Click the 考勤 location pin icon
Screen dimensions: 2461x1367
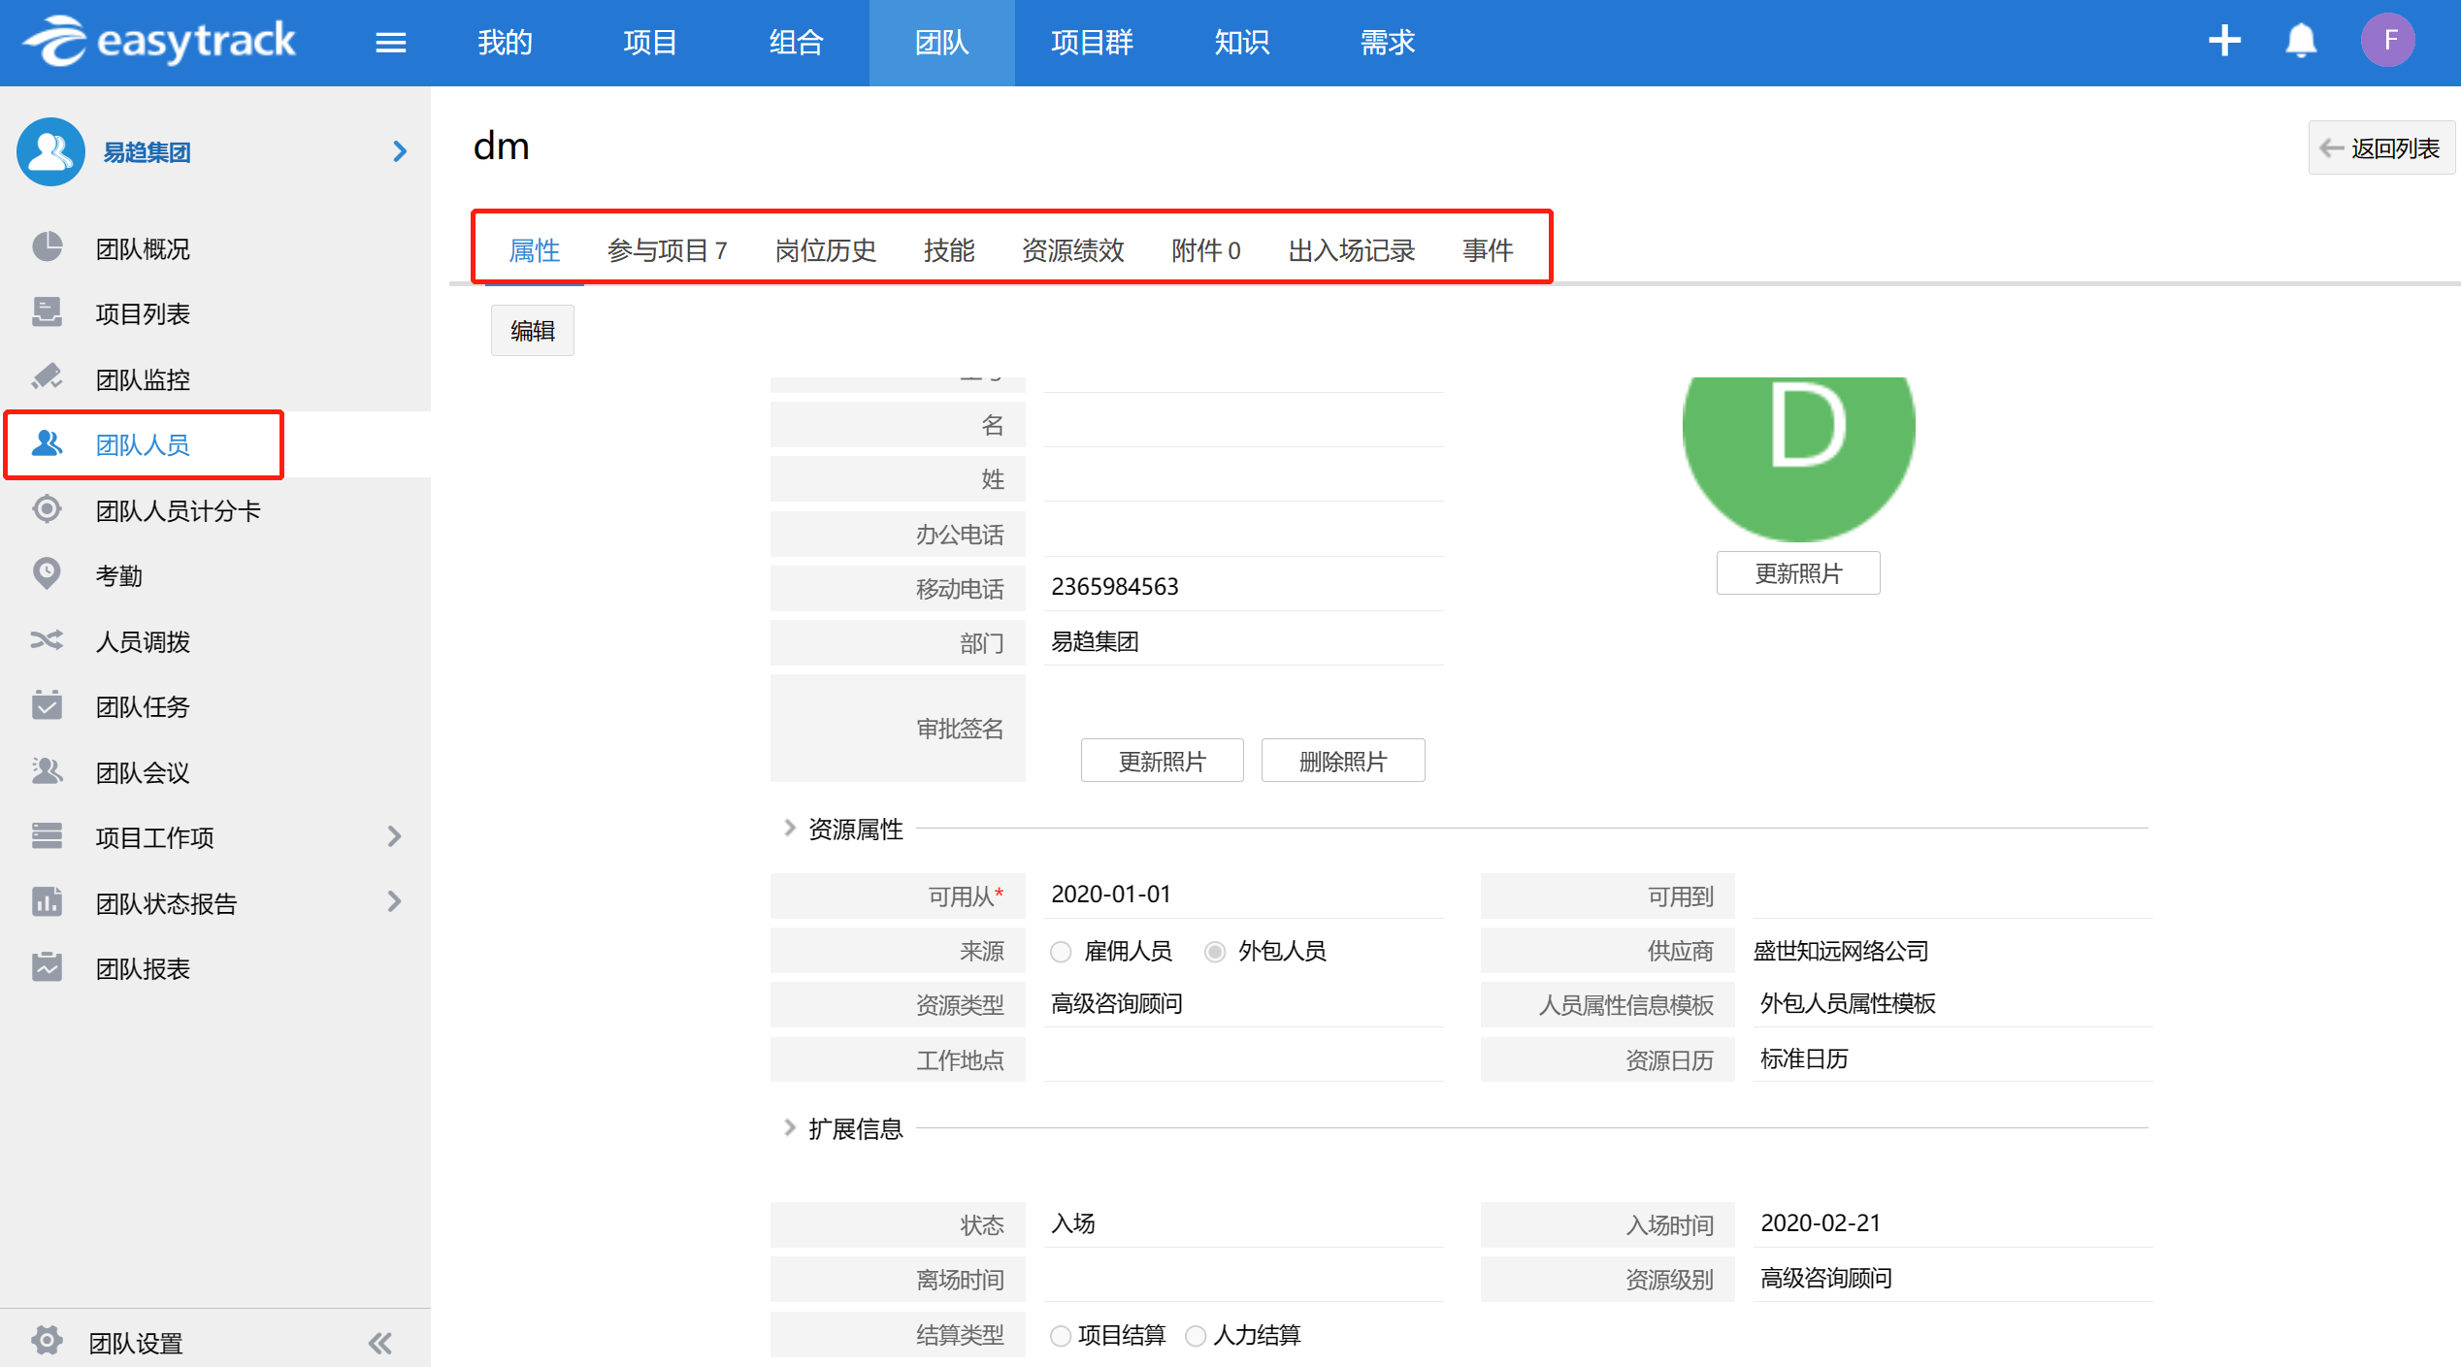[47, 574]
